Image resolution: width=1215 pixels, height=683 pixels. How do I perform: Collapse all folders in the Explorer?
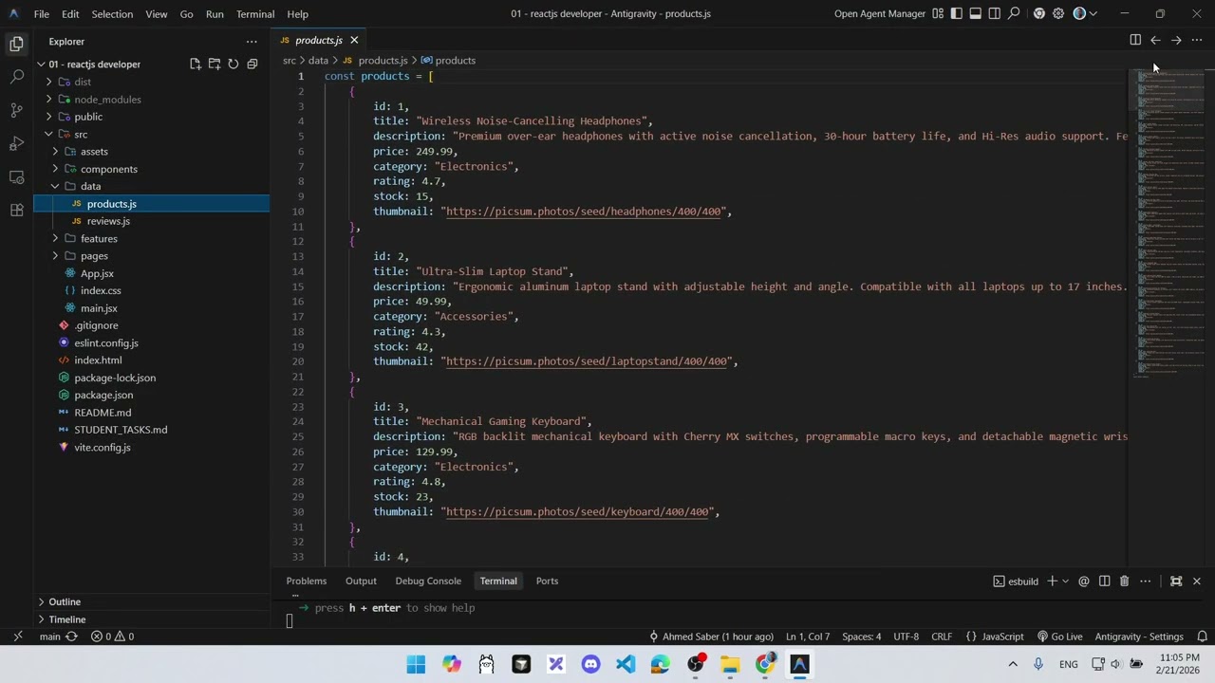(x=252, y=64)
